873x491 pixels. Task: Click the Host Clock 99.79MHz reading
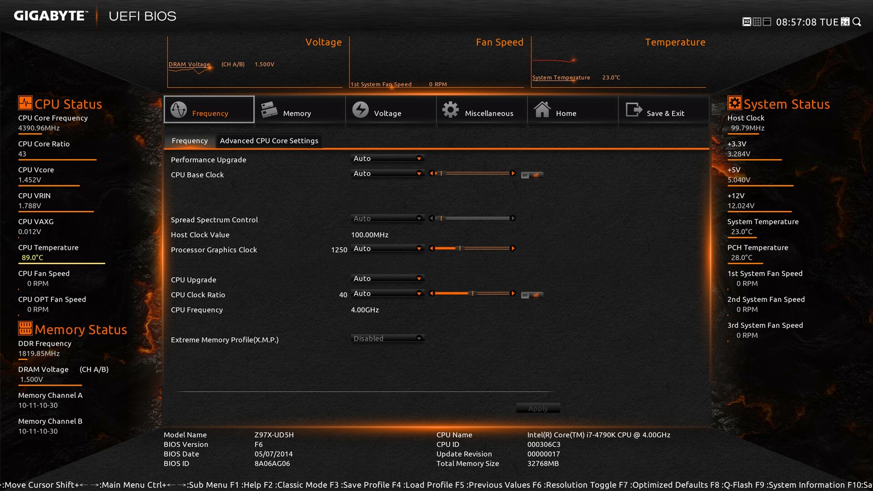pos(748,128)
